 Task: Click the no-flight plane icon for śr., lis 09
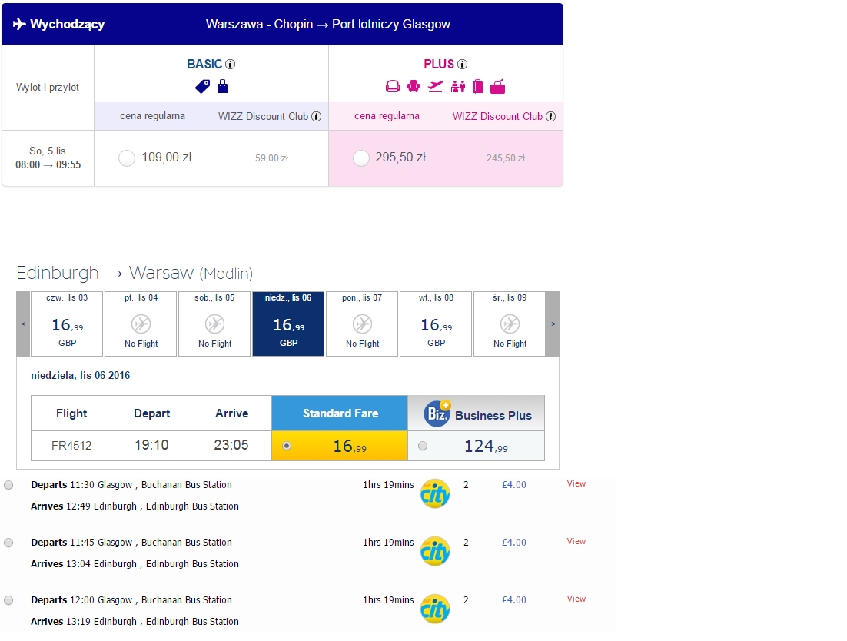510,324
